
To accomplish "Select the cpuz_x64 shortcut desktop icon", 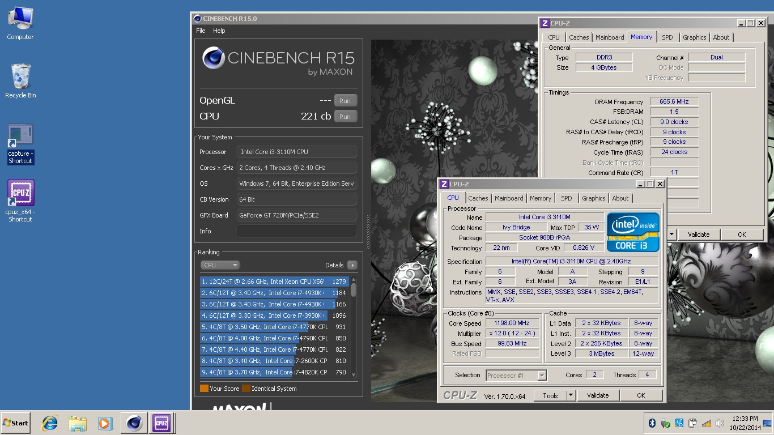I will pyautogui.click(x=20, y=201).
